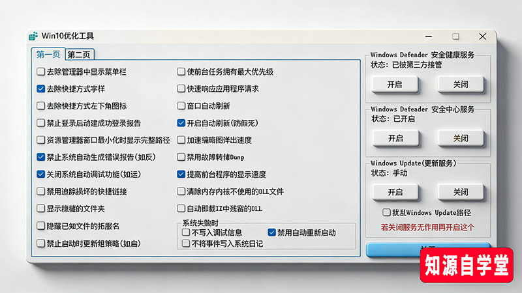This screenshot has height=293, width=522.
Task: Enable 去除管理器中显示菜单栏 checkbox
Action: [41, 72]
